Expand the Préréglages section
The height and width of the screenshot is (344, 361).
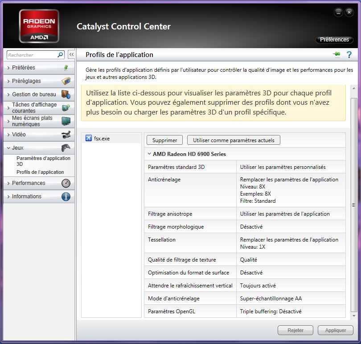click(39, 81)
